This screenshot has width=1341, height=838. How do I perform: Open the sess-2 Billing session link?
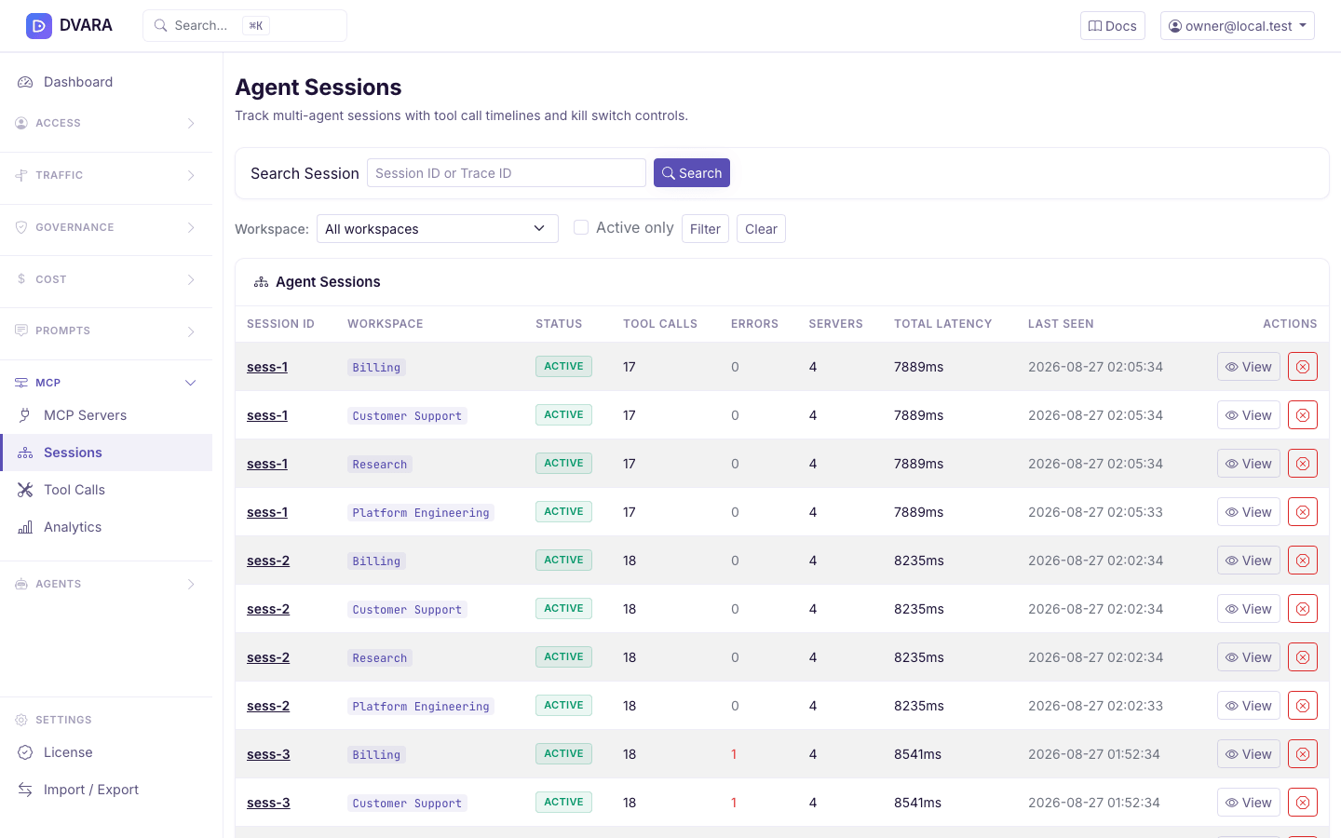coord(268,561)
